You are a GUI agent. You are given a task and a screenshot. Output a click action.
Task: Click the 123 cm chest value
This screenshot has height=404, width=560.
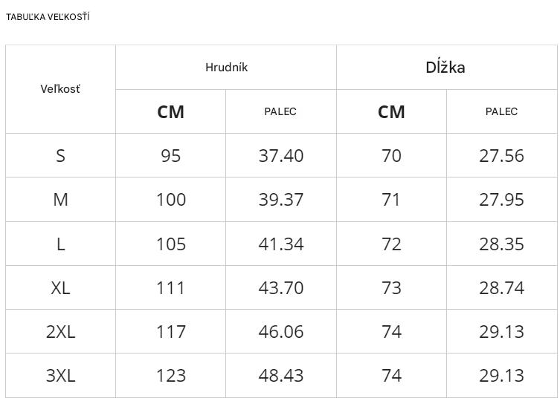[x=170, y=376]
